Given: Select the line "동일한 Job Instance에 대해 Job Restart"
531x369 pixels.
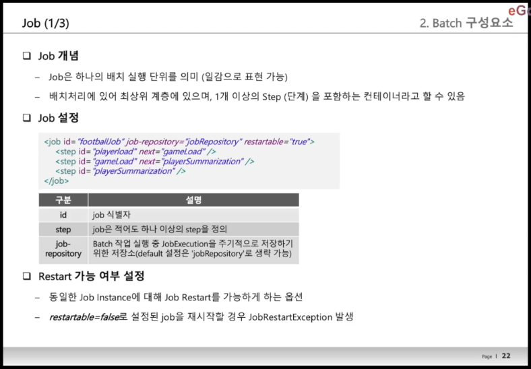Looking at the screenshot, I should click(x=176, y=297).
